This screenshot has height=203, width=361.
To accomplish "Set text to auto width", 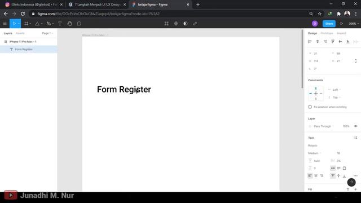I will tap(333, 168).
